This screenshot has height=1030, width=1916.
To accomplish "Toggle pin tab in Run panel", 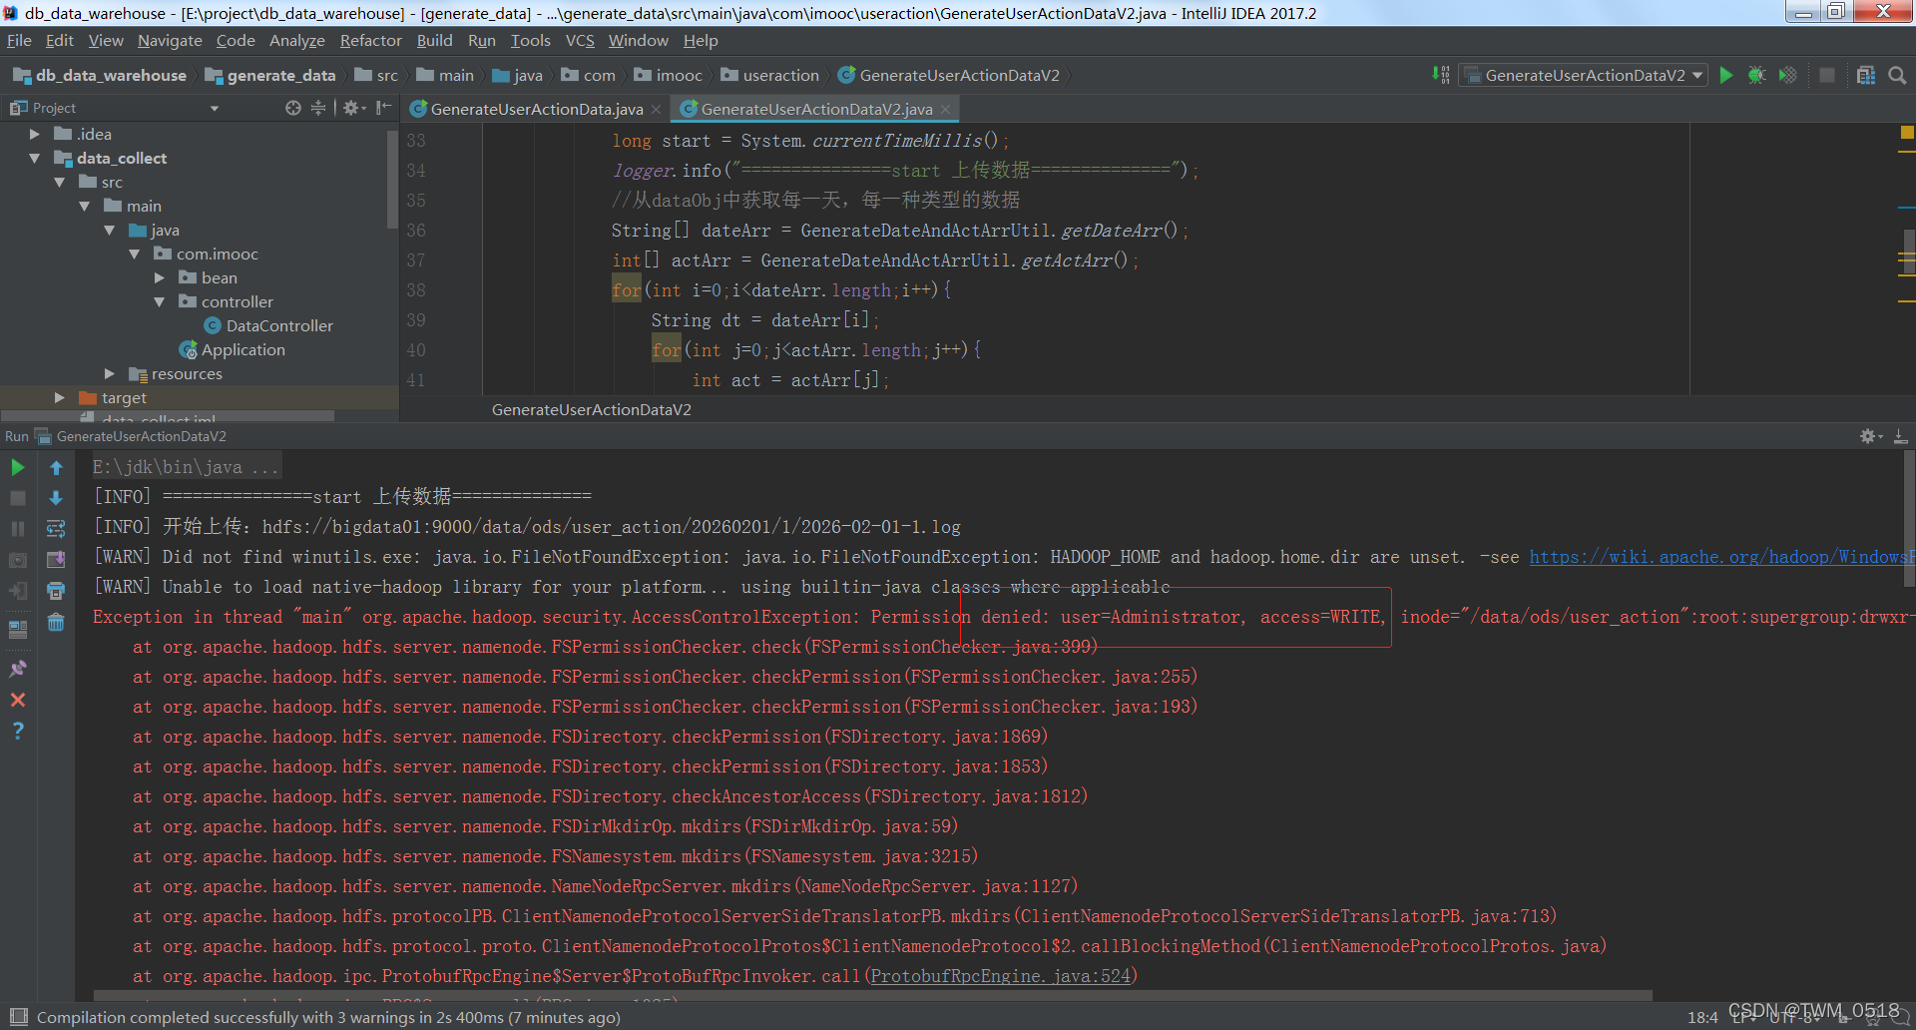I will [18, 669].
